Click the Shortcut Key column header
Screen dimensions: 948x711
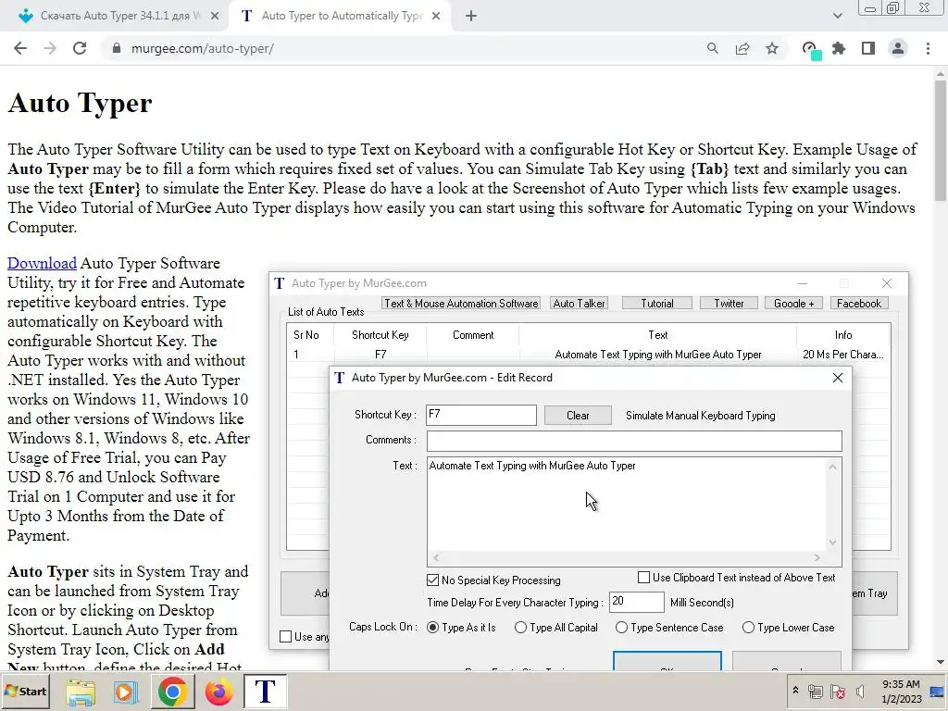(380, 335)
